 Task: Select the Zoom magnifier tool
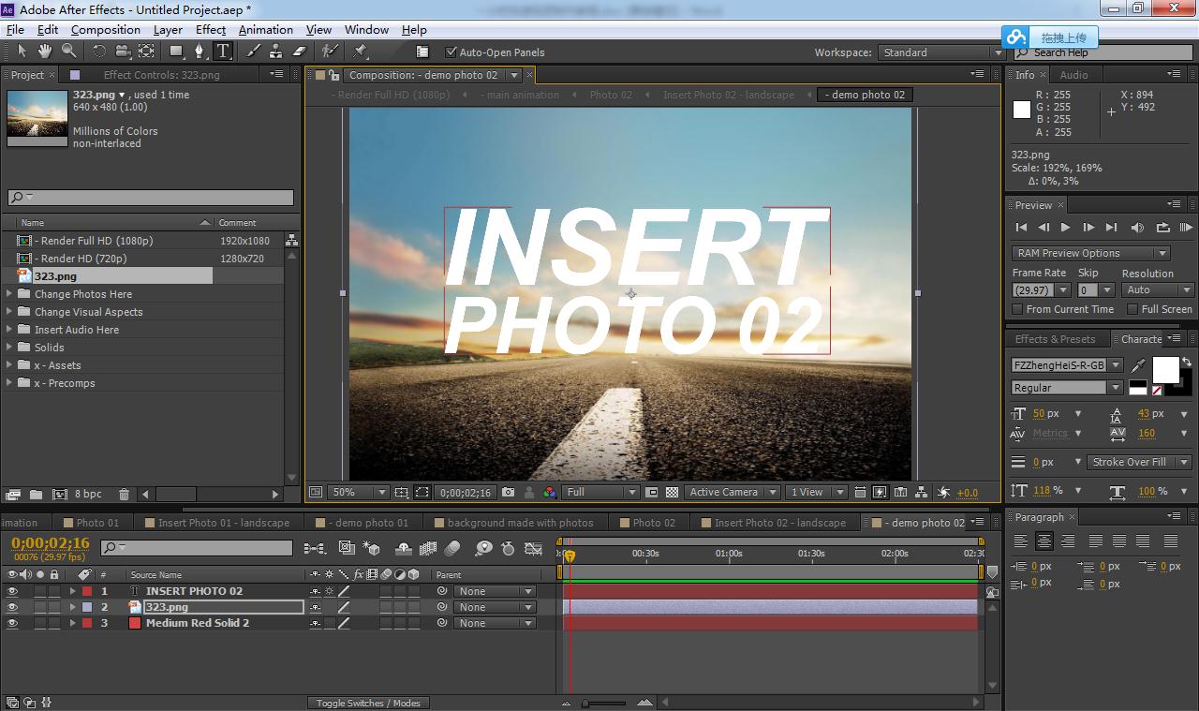(68, 52)
